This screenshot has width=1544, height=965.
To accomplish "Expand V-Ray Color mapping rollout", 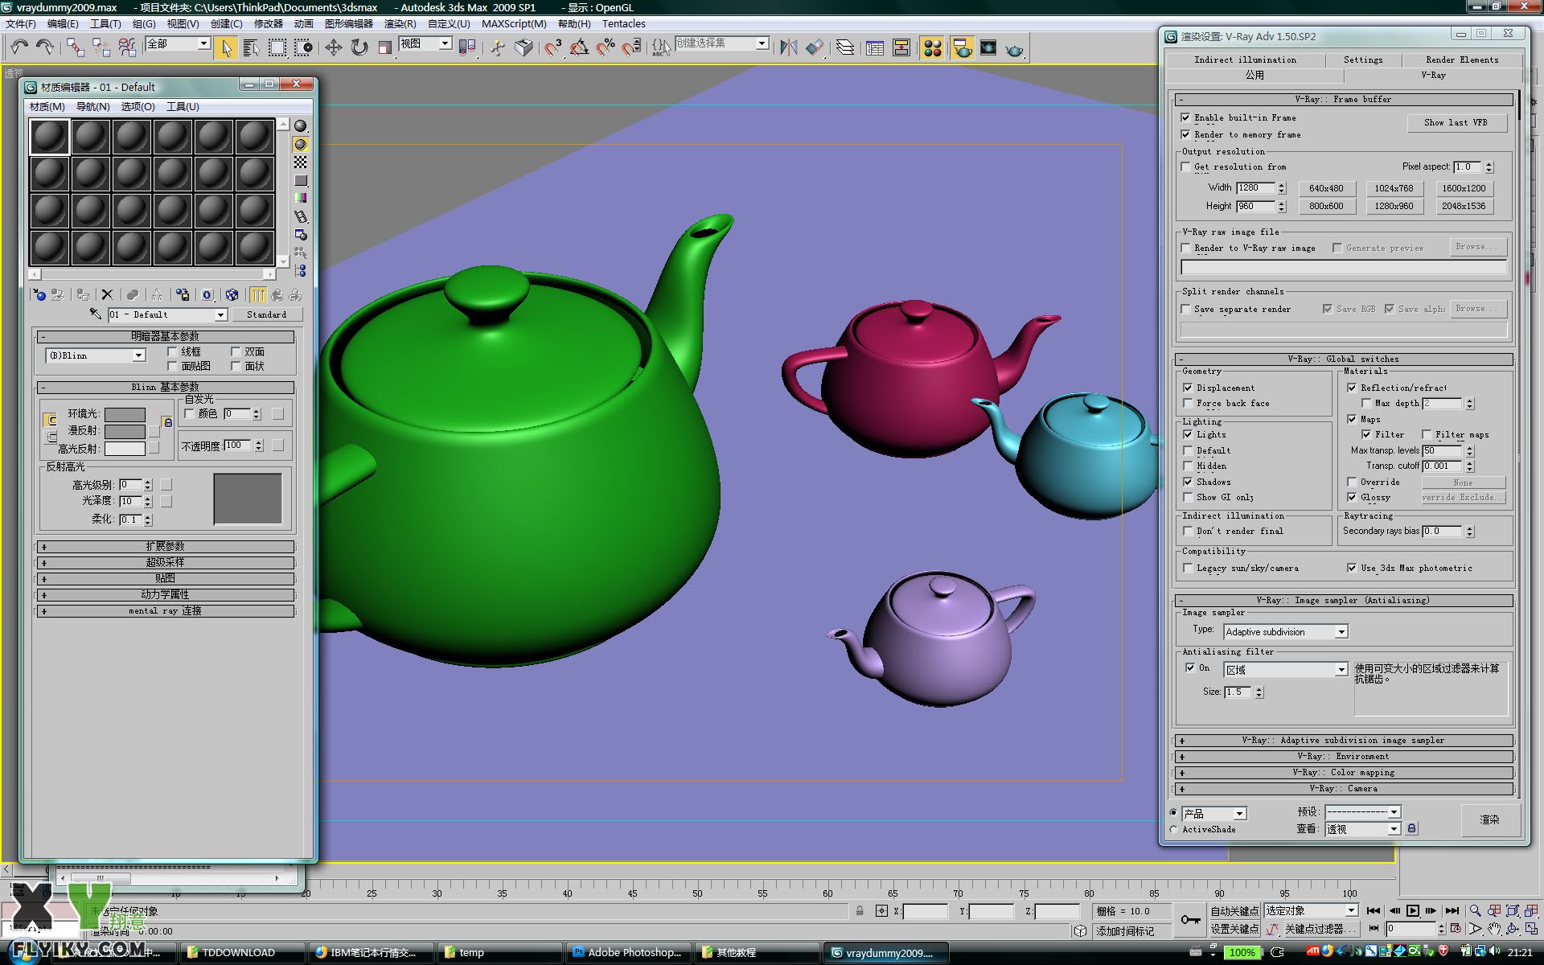I will pyautogui.click(x=1344, y=773).
